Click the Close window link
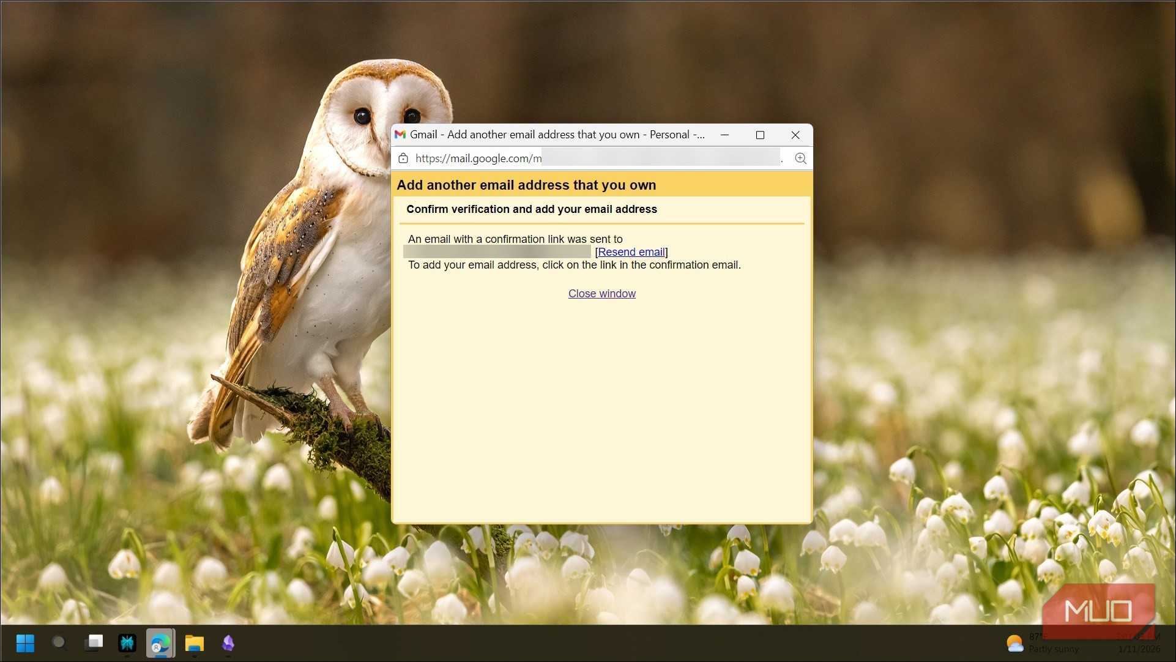 click(601, 294)
